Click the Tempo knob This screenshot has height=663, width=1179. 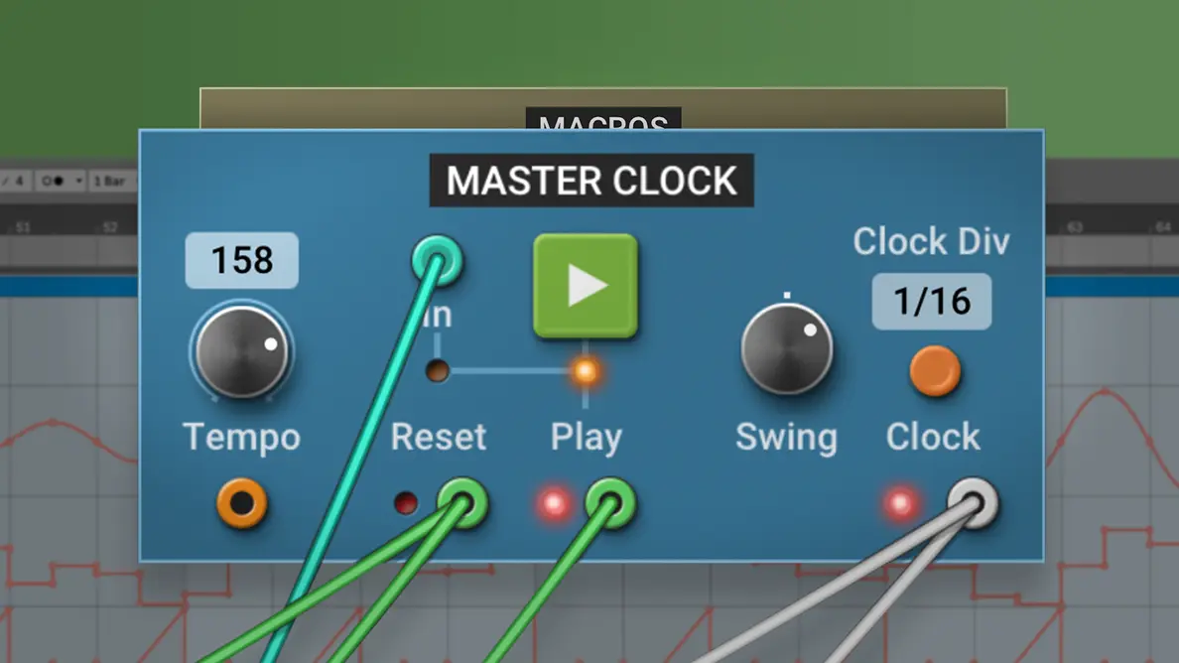[242, 351]
